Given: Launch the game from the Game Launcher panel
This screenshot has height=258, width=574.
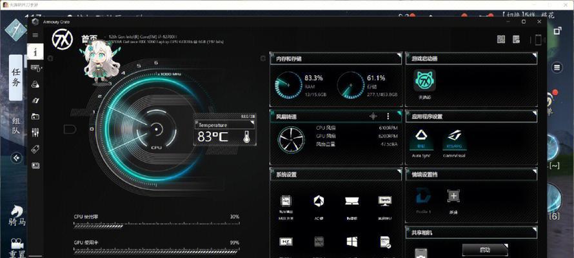Looking at the screenshot, I should 424,81.
